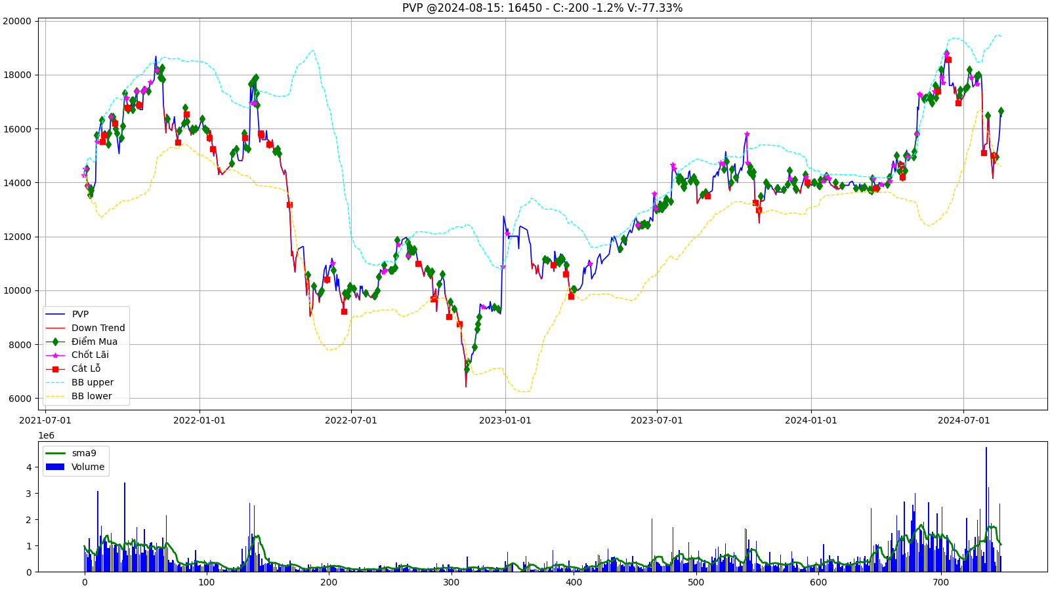Click the 2022-07-01 date label
This screenshot has width=1050, height=590.
click(351, 420)
